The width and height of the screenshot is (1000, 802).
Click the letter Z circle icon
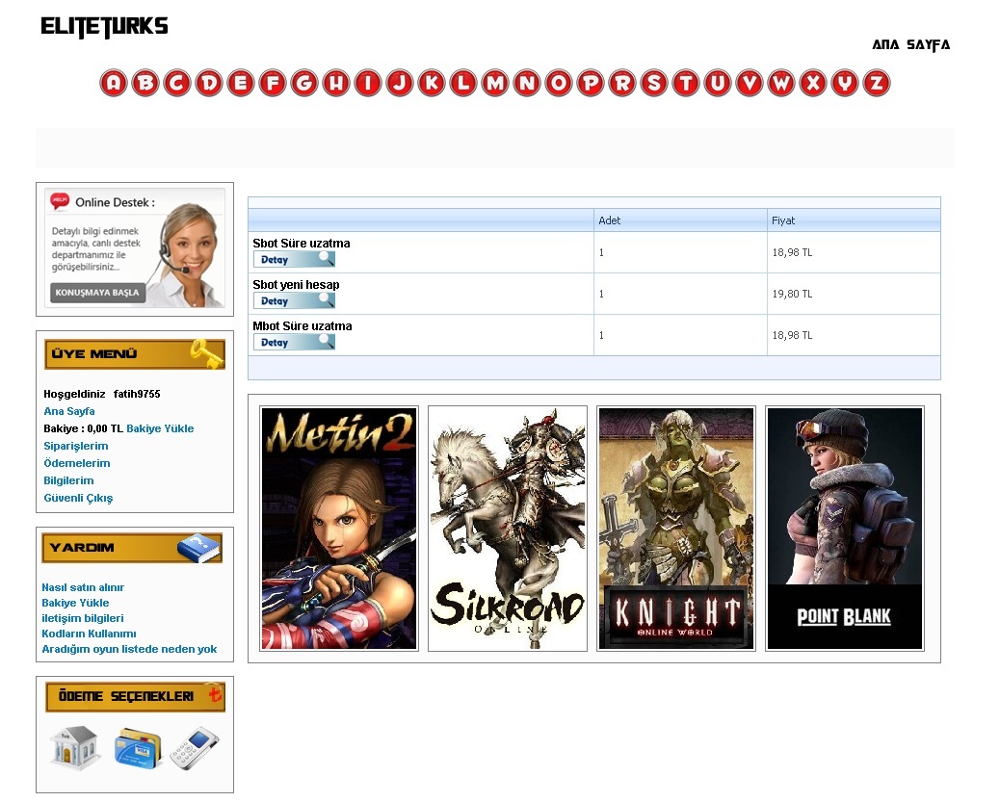tap(877, 83)
